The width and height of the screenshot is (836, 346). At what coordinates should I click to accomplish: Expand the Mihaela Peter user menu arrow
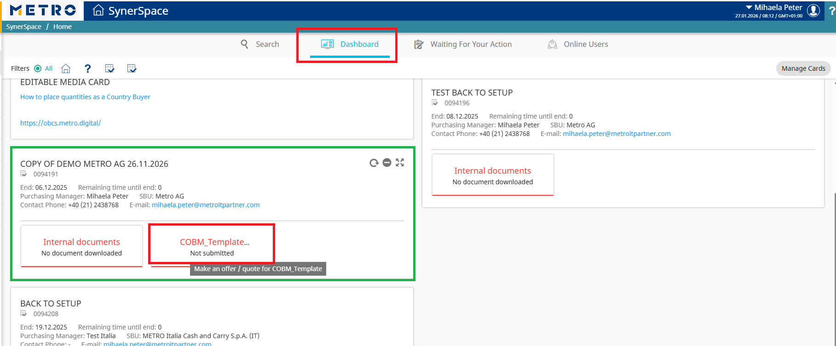pos(749,7)
